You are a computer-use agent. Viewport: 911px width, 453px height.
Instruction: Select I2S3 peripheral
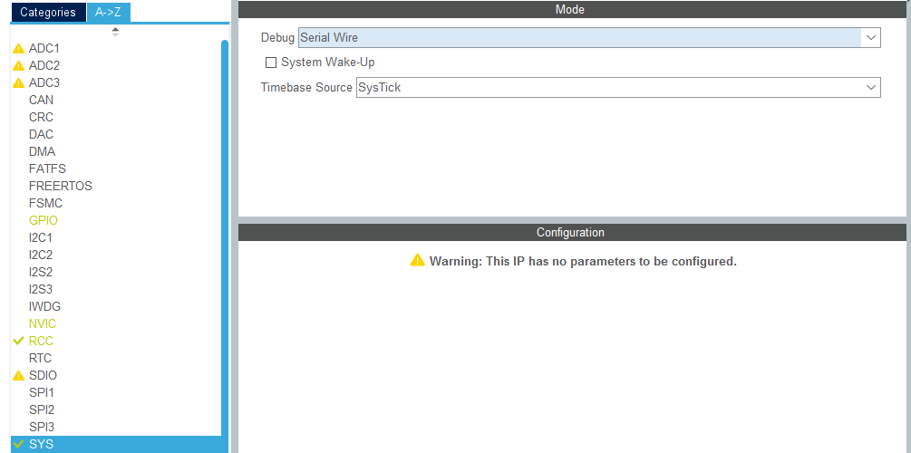42,289
